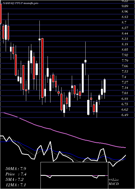
Task: Select the 7.53 price level label
Action: coord(125,72)
